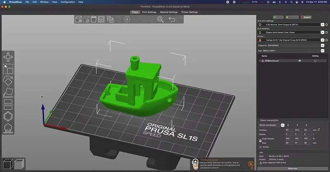
Task: Click drop to bed icon beside Position
Action: (x=318, y=130)
